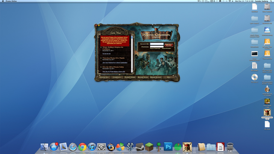
Task: Select the PS6 Disk 2 disc icon
Action: (x=255, y=78)
